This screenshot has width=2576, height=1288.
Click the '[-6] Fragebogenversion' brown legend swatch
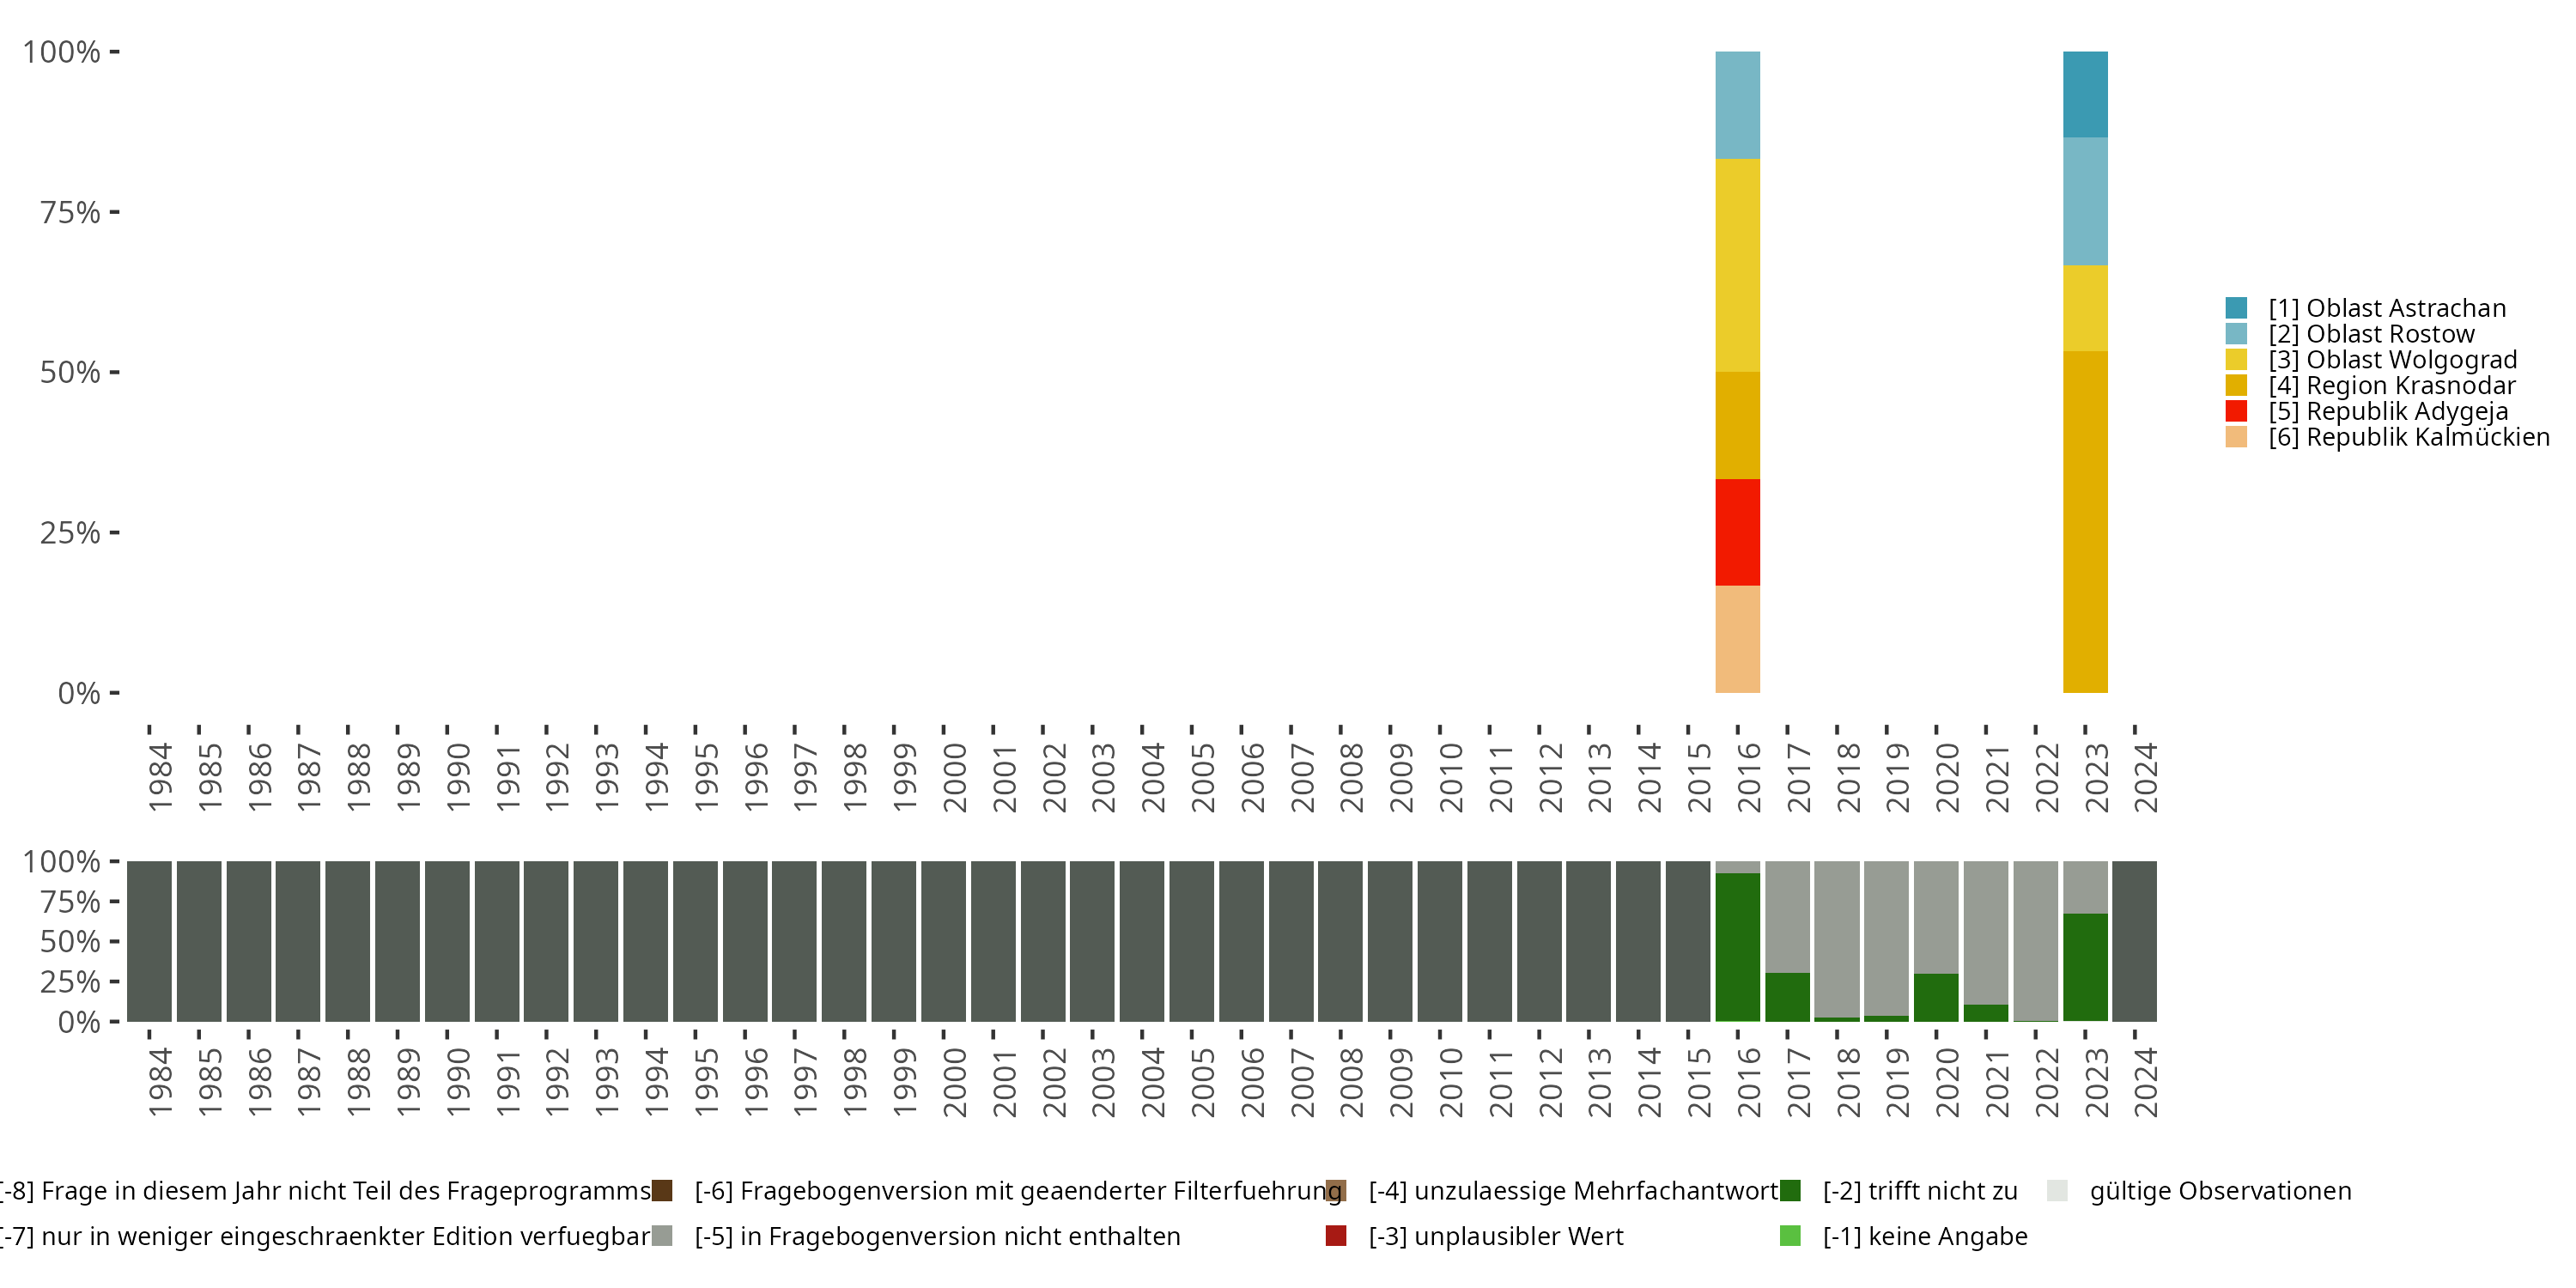click(x=662, y=1191)
